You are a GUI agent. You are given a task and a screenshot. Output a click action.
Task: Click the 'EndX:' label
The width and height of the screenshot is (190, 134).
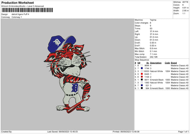click(137, 43)
